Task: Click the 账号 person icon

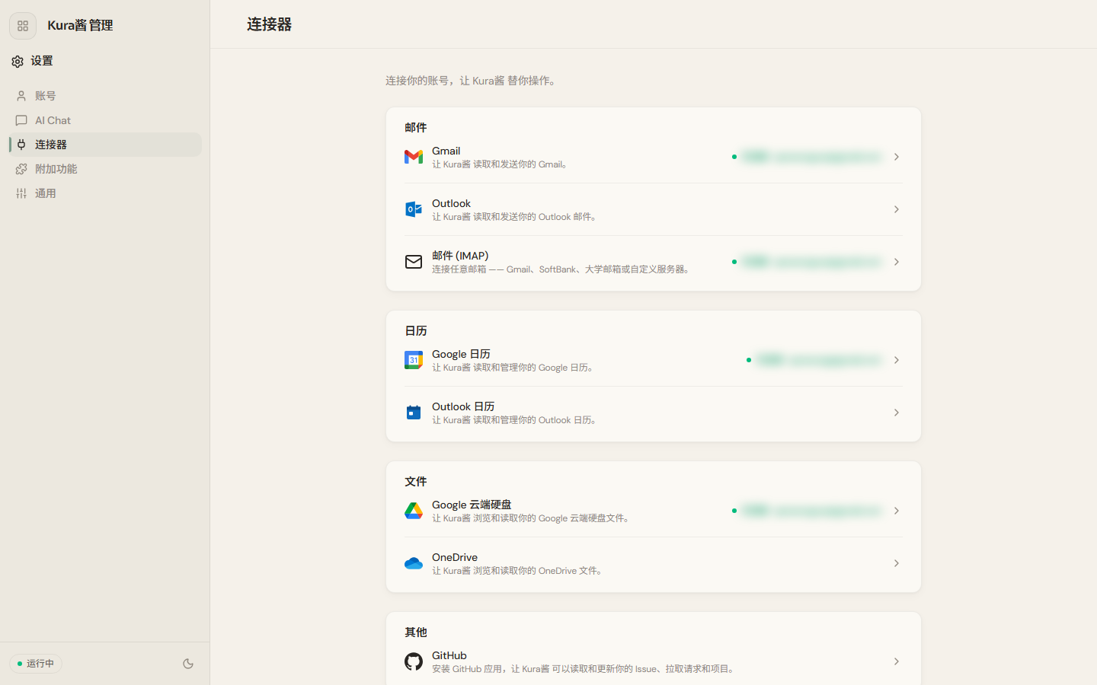Action: (x=21, y=96)
